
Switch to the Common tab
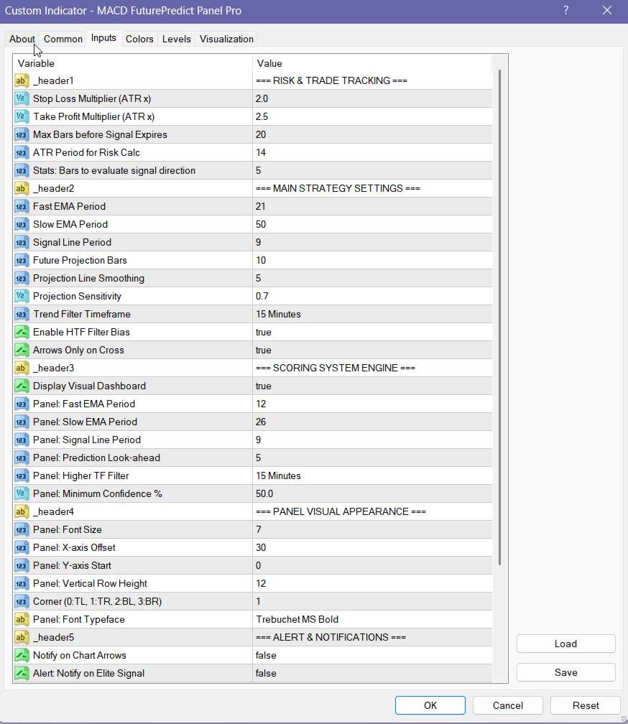63,40
